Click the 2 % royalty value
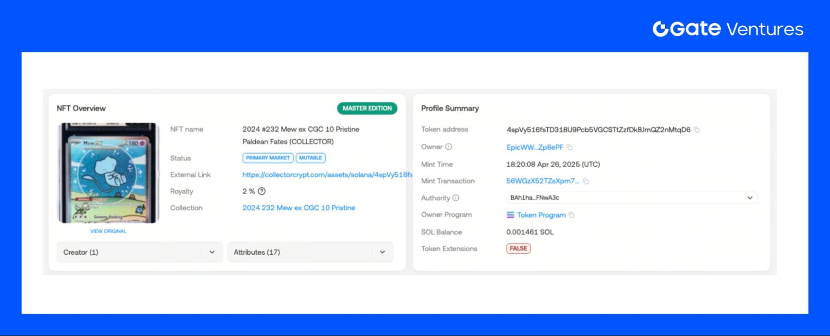This screenshot has width=830, height=336. [x=248, y=191]
